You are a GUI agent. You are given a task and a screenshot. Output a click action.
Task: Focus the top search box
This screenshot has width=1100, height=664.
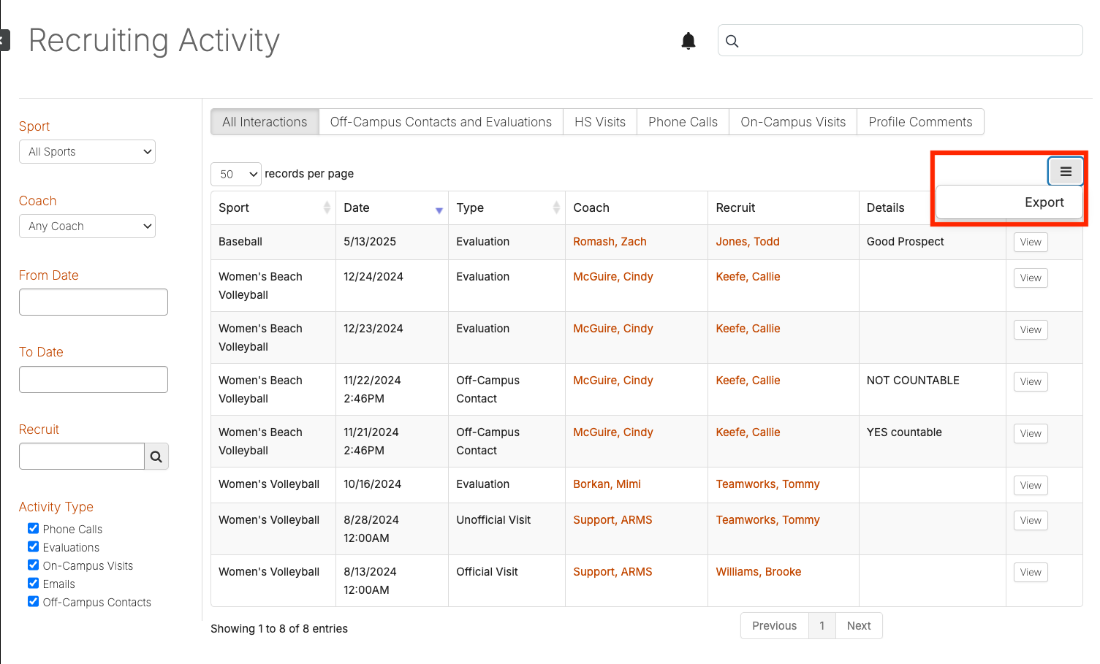900,40
